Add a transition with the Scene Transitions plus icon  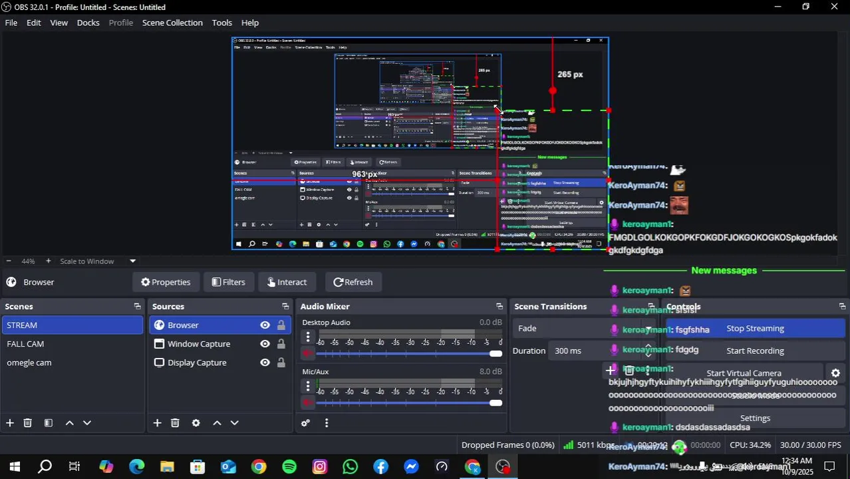click(611, 371)
